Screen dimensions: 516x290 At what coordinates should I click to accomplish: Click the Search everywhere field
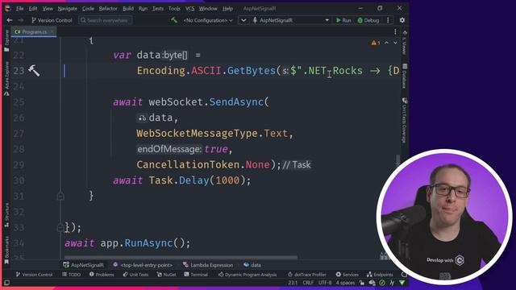pyautogui.click(x=106, y=20)
